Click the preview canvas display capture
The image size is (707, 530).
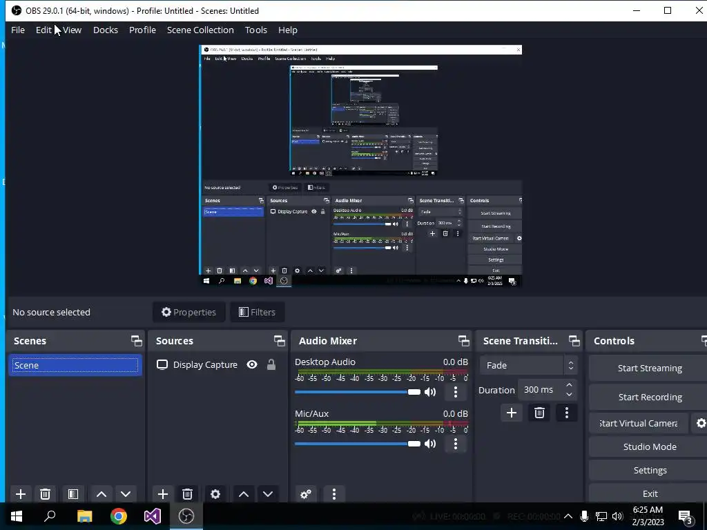tap(360, 166)
